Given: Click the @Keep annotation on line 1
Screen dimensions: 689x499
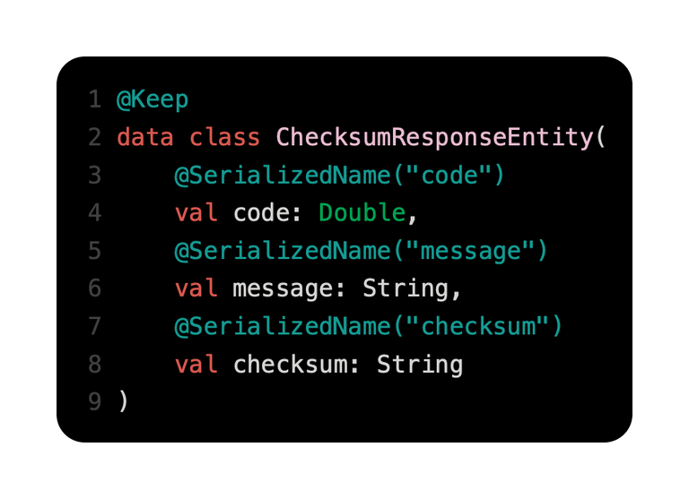Looking at the screenshot, I should (153, 99).
